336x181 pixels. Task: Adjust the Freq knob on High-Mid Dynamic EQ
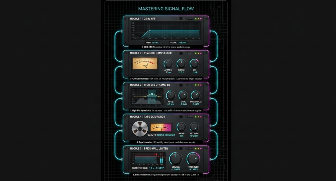tap(171, 95)
